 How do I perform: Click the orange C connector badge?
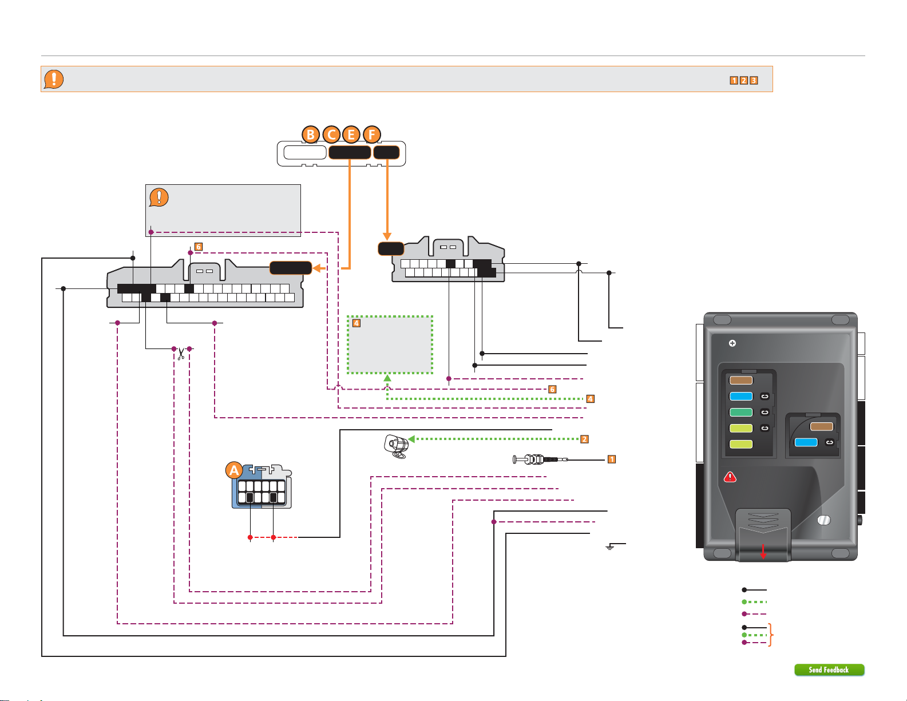click(332, 135)
